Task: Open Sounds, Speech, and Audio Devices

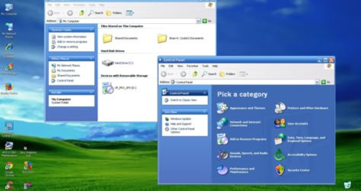Action: [242, 155]
